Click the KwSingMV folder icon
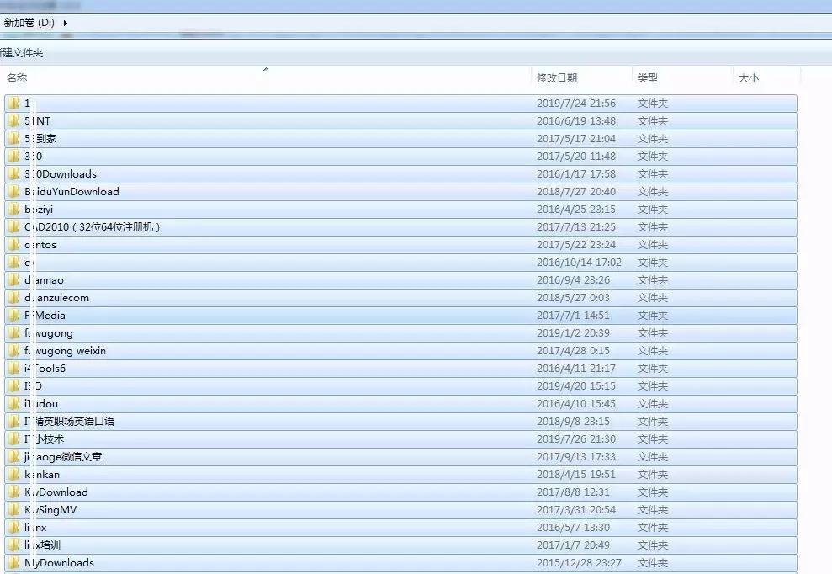 pyautogui.click(x=14, y=510)
